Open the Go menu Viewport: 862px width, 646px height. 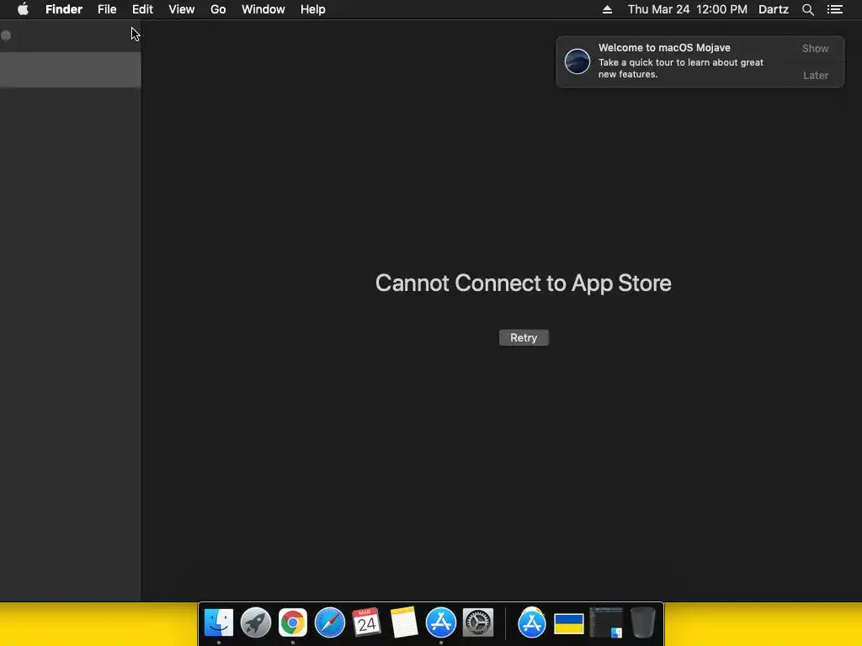(218, 9)
